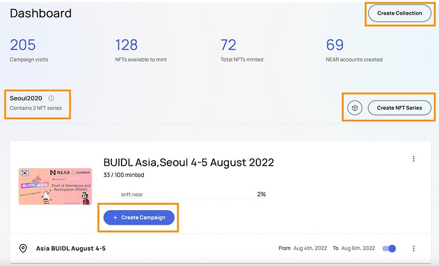This screenshot has width=439, height=266.
Task: Click the 205 Campaign visits stat
Action: pos(29,50)
